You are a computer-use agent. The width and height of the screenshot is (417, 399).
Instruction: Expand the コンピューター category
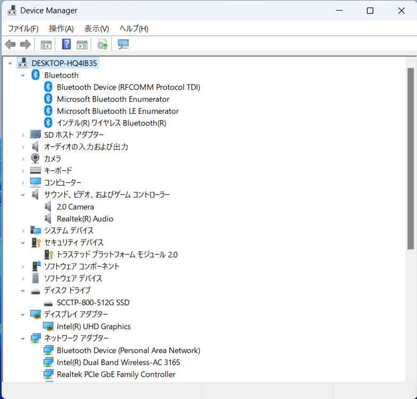[x=23, y=183]
